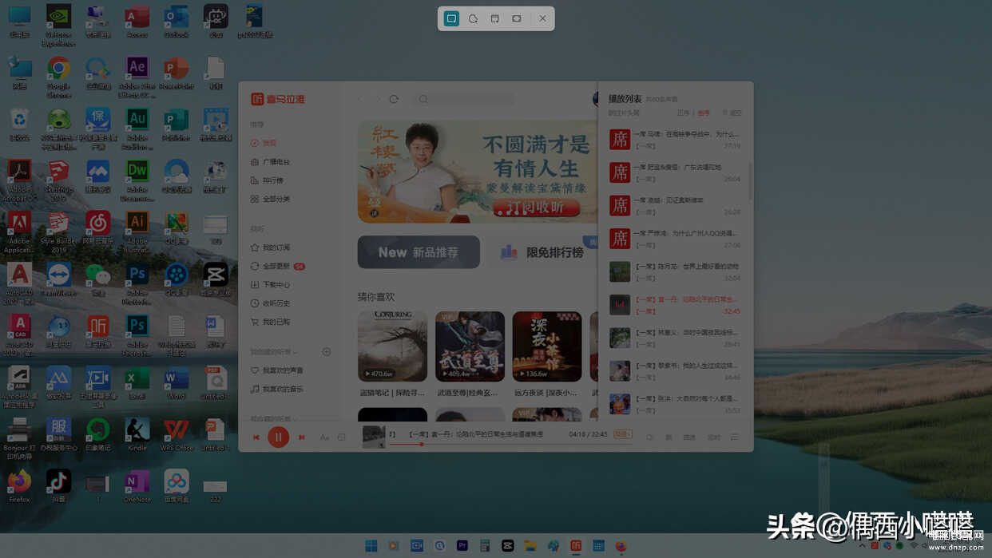992x558 pixels.
Task: Select the rectangular snip mode
Action: pyautogui.click(x=451, y=18)
